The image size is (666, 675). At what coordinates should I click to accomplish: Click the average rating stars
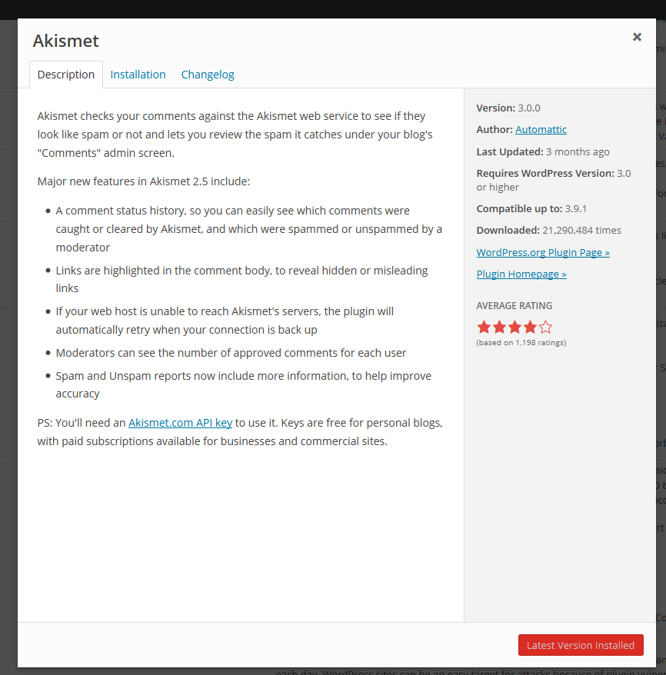[x=514, y=328]
